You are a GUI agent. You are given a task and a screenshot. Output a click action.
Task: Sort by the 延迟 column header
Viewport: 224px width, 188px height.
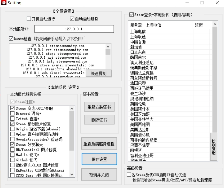point(199,25)
